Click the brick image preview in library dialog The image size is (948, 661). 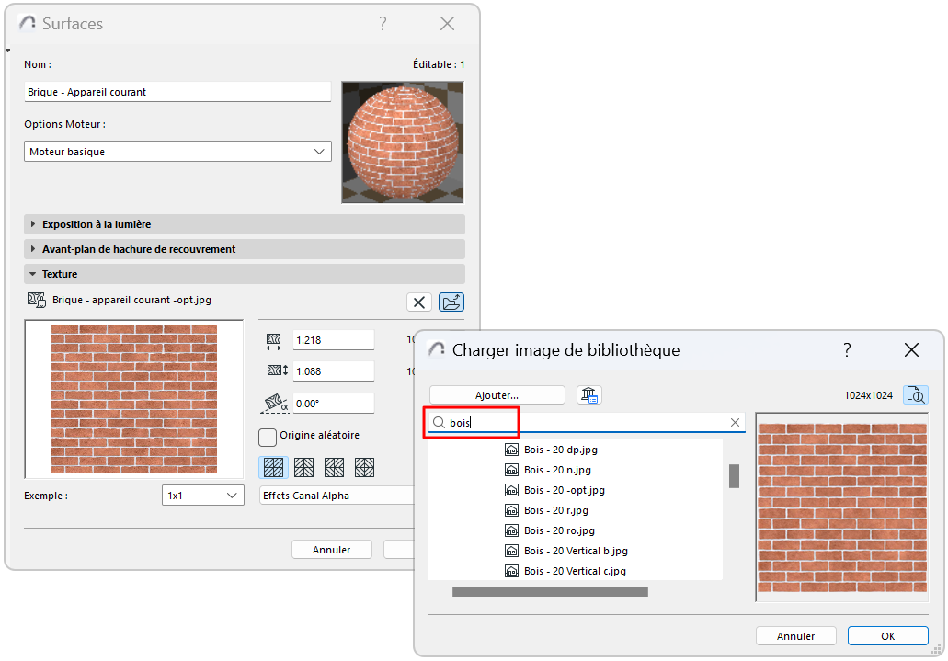point(841,507)
